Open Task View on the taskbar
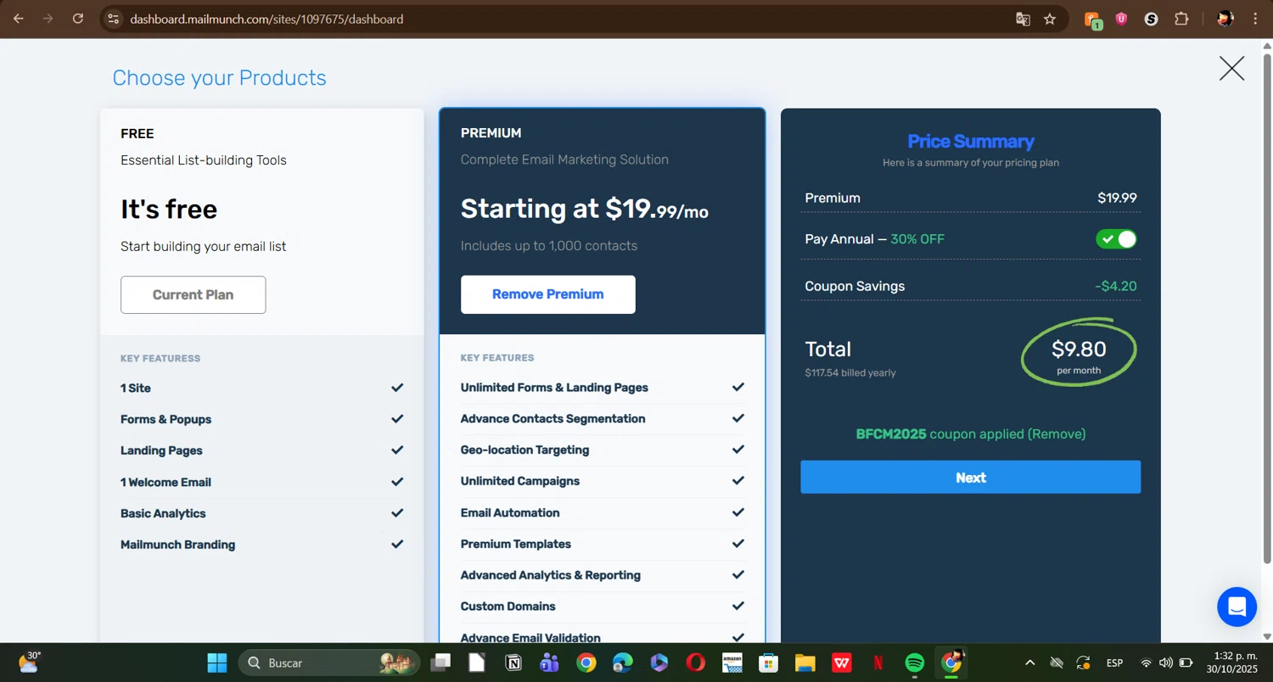1273x682 pixels. [440, 662]
